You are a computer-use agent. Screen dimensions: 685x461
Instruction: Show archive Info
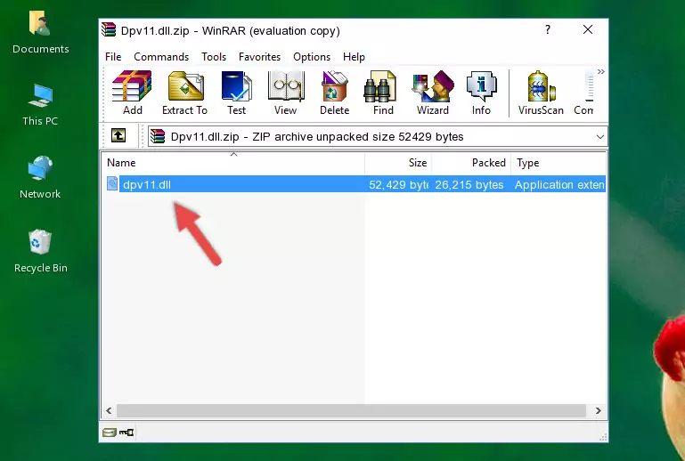click(481, 93)
